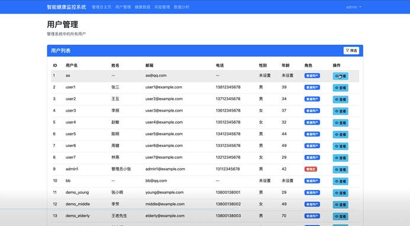Image resolution: width=410 pixels, height=226 pixels.
Task: Click phone number 13512345678
Action: pyautogui.click(x=228, y=122)
